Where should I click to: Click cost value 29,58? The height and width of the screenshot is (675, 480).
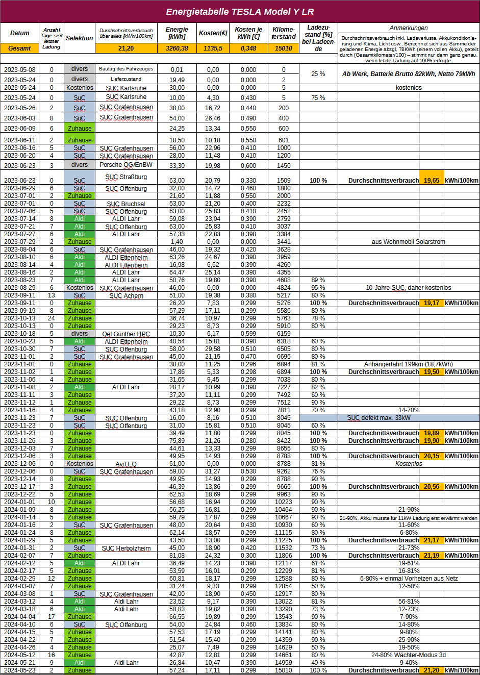pos(213,349)
